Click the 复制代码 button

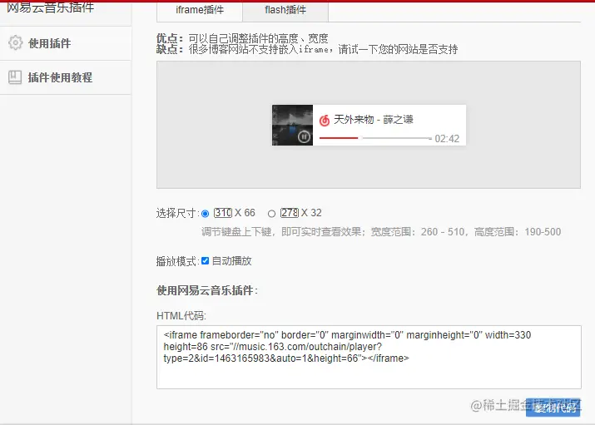(553, 408)
